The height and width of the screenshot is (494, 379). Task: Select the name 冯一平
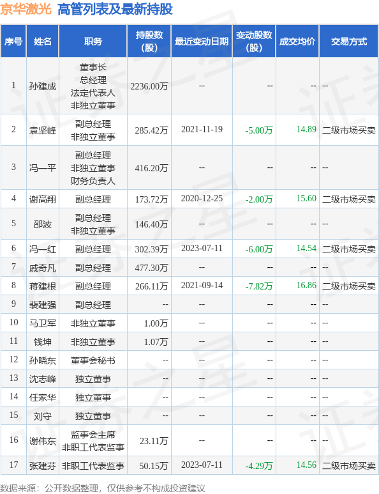[43, 167]
